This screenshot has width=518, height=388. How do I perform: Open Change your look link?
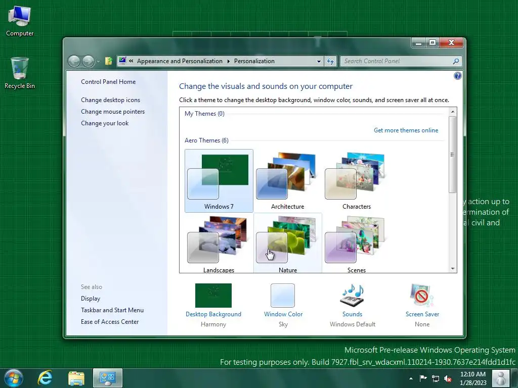click(x=105, y=123)
